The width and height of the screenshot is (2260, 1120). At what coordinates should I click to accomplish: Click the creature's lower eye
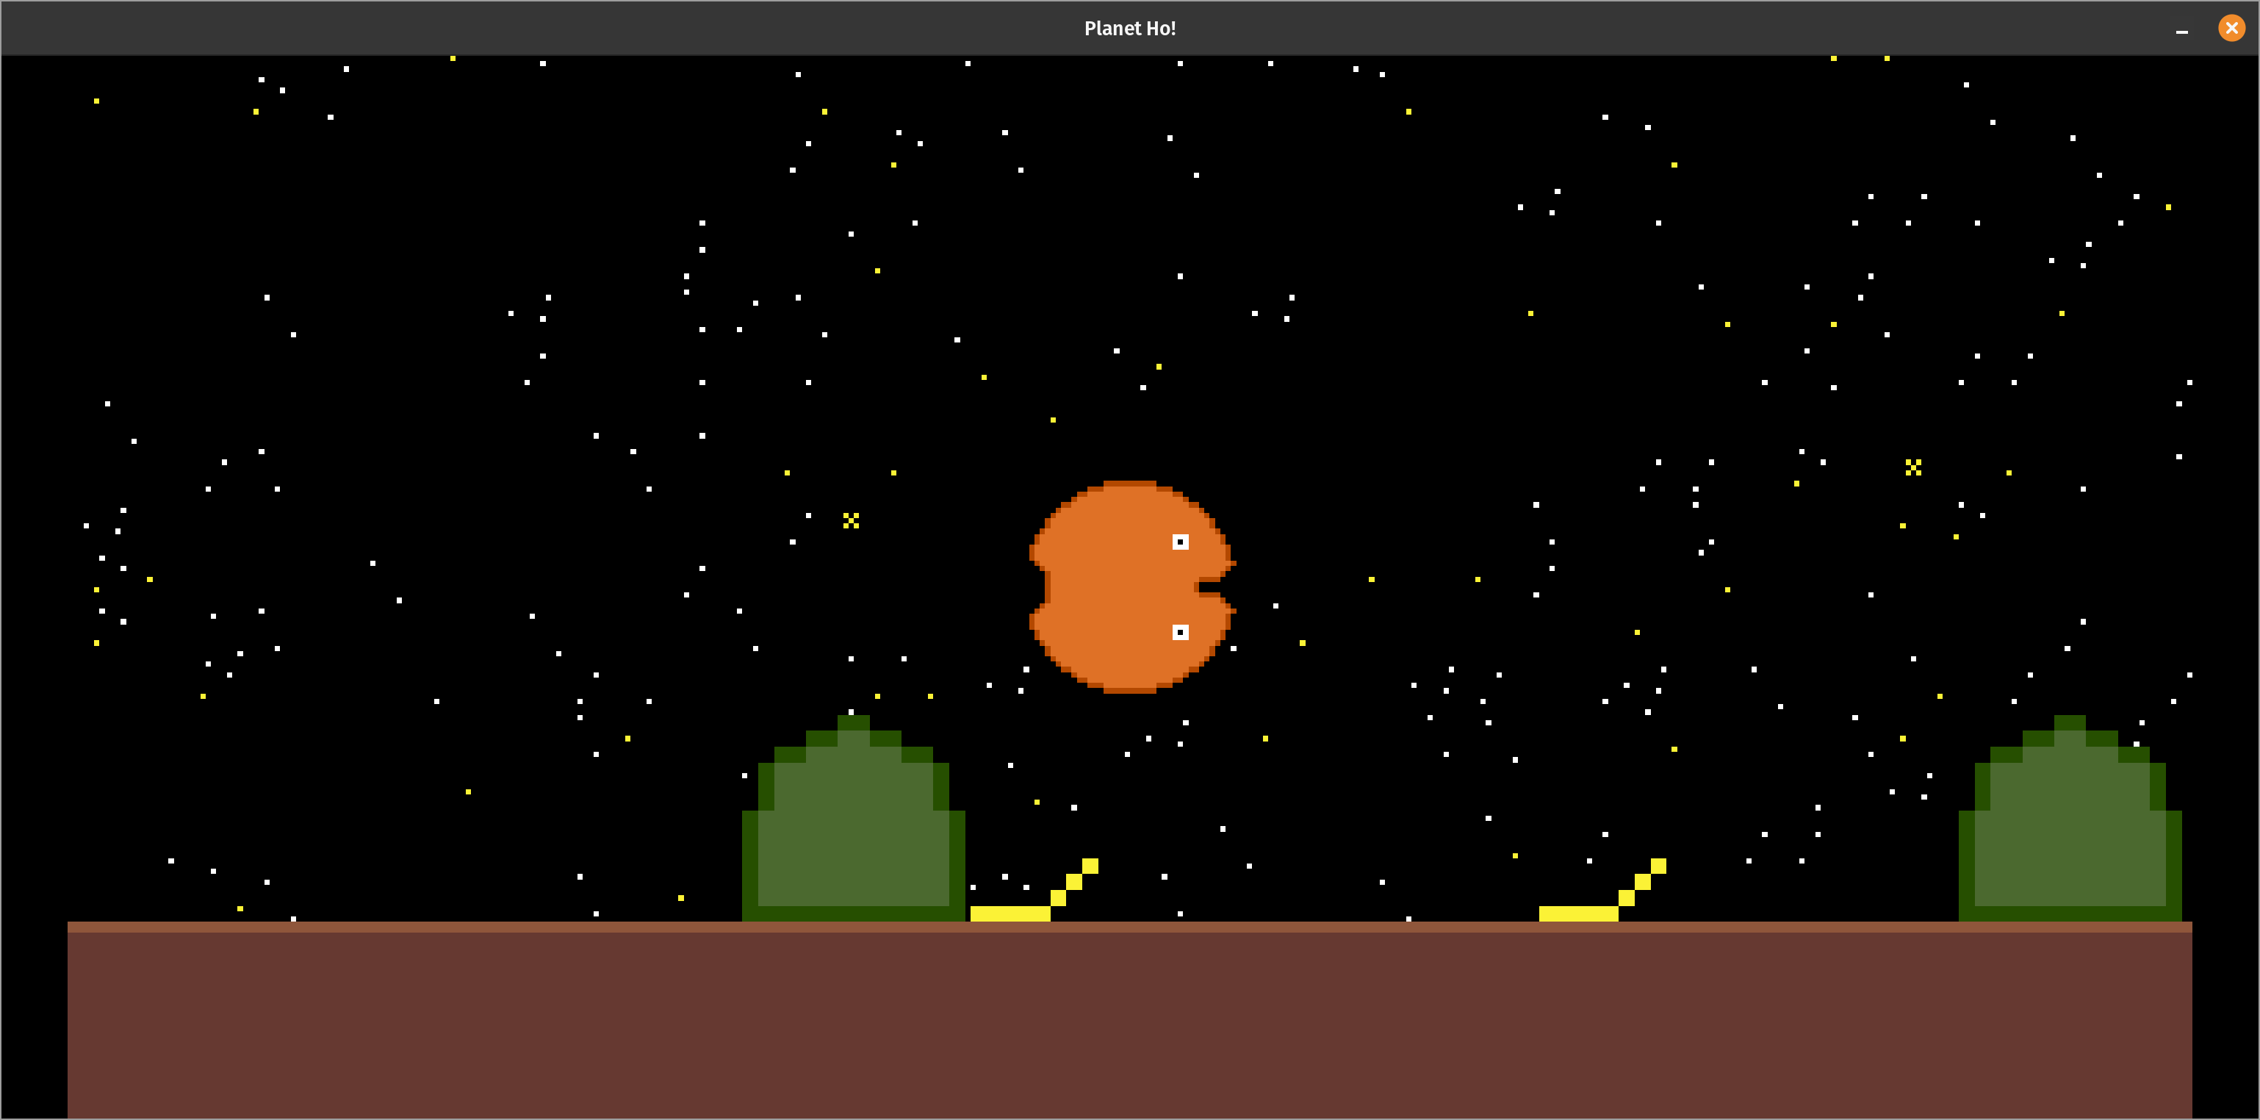pos(1180,632)
